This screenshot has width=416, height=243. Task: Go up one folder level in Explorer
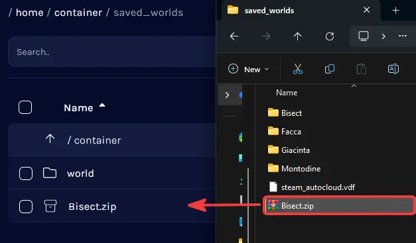pos(298,36)
